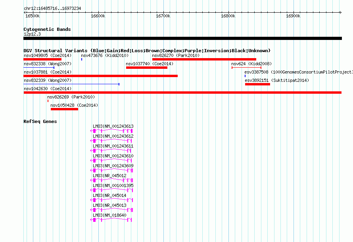Select the LMO3 NM_001243609 gene glyph
This screenshot has height=242, width=353.
tap(111, 170)
